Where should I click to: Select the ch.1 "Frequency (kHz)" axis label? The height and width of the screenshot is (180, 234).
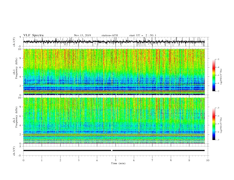[17, 69]
